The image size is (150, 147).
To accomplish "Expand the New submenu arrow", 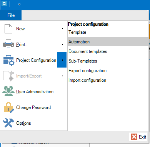I will click(62, 29).
